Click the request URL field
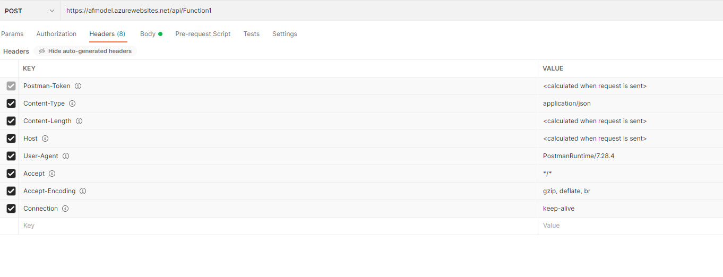Screen dimensions: 723x277 point(372,11)
